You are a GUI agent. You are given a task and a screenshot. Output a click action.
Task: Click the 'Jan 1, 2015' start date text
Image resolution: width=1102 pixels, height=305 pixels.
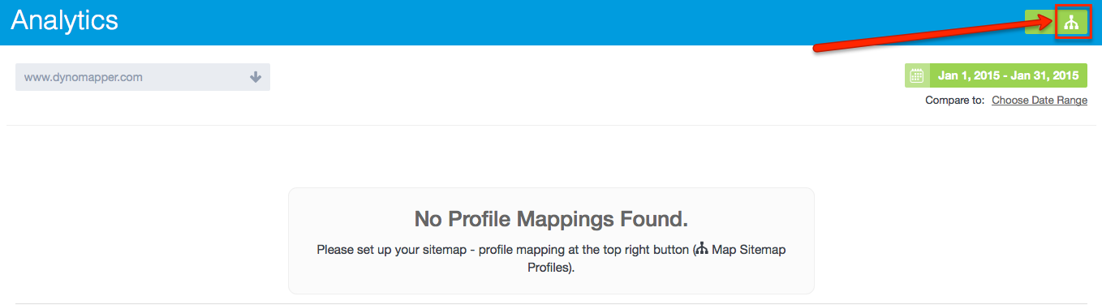pos(969,75)
